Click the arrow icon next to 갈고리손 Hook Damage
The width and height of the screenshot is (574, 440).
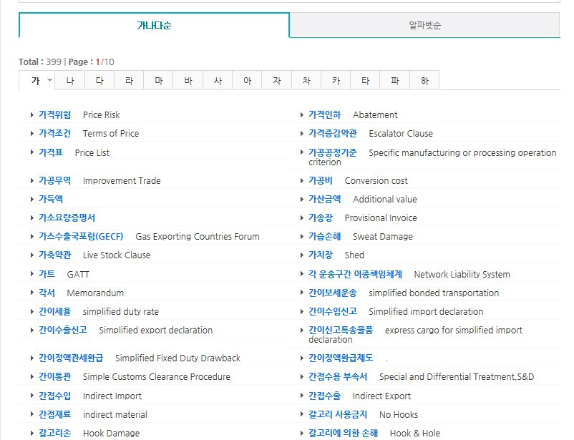point(31,433)
